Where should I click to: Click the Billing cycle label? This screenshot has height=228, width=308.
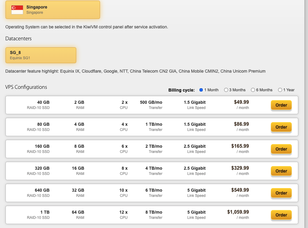click(181, 90)
